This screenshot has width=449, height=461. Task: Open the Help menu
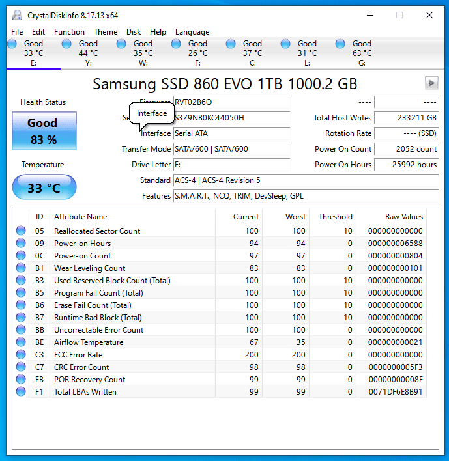pos(158,32)
